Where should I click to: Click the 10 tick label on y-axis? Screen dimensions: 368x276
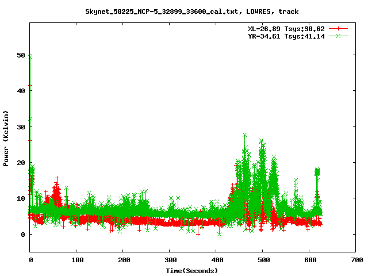pyautogui.click(x=21, y=198)
